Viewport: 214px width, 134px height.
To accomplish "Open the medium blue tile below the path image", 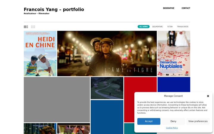I will point(107,117).
